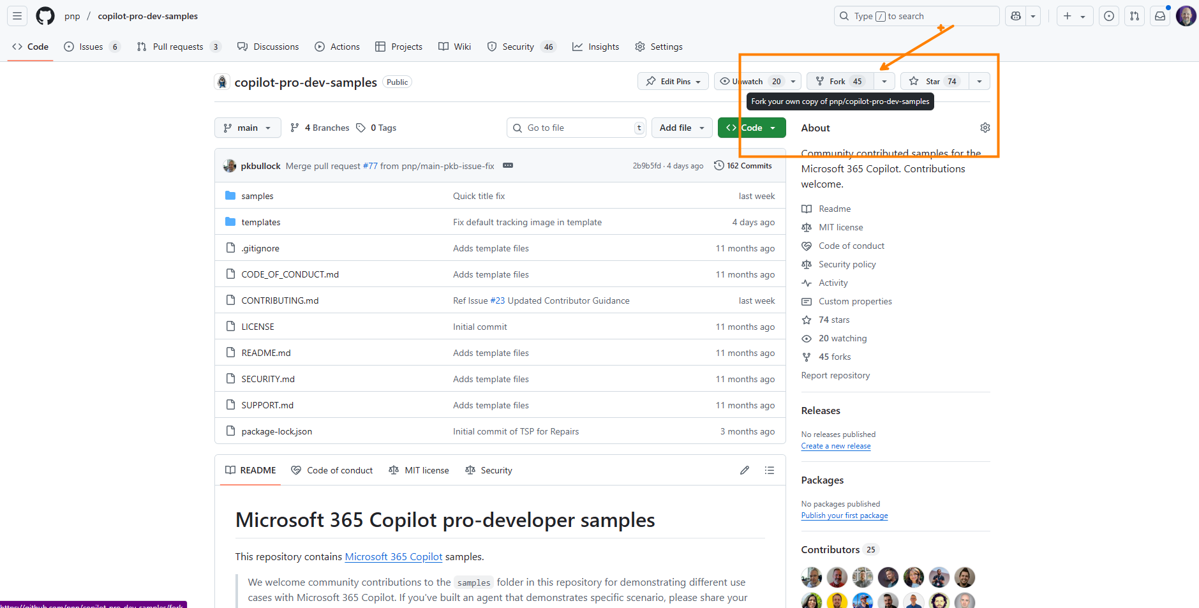1199x608 pixels.
Task: Open CODE_OF_CONDUCT.md file
Action: (x=290, y=274)
